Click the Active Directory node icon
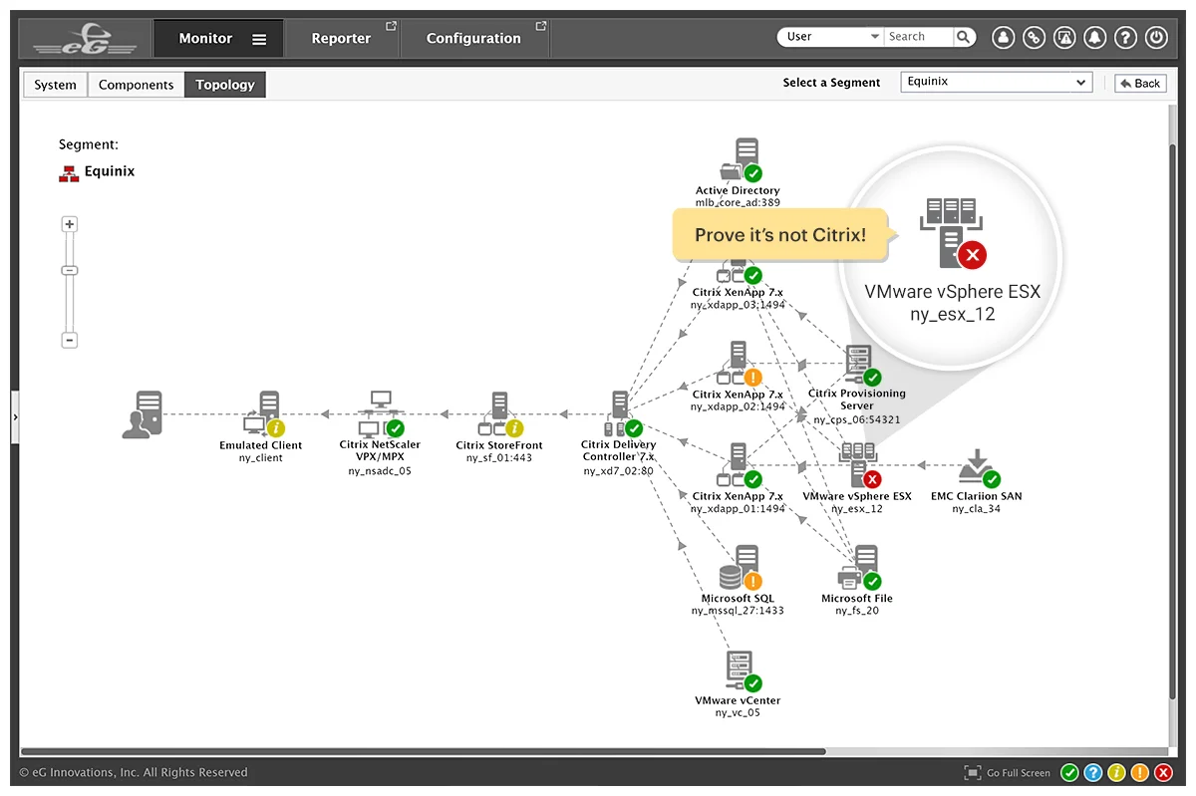Image resolution: width=1196 pixels, height=796 pixels. [739, 159]
